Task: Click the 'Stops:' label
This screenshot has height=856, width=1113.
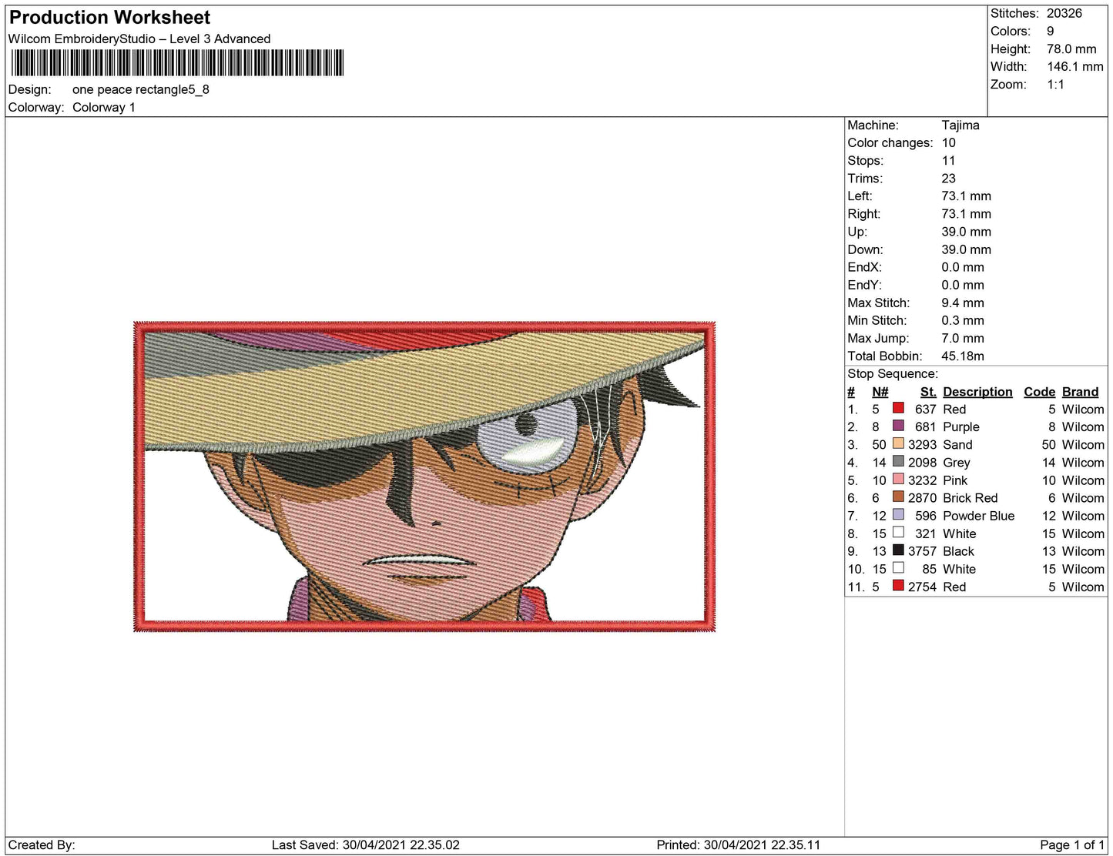Action: pos(866,160)
